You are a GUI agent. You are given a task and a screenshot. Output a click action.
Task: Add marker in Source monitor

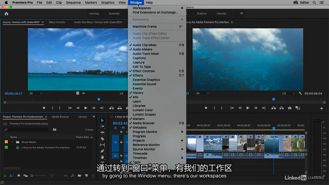44,108
